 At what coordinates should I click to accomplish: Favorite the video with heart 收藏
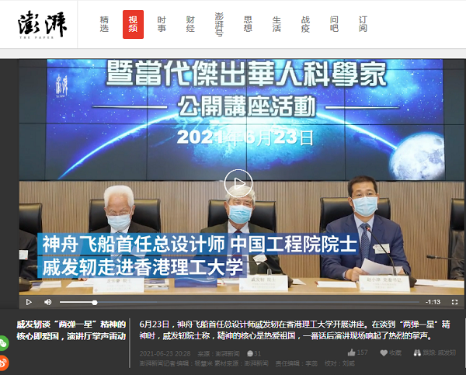point(391,352)
